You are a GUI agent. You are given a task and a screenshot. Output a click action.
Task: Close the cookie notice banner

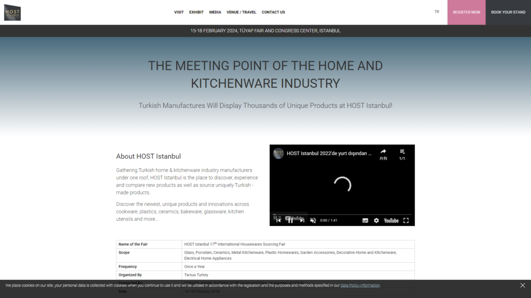523,285
